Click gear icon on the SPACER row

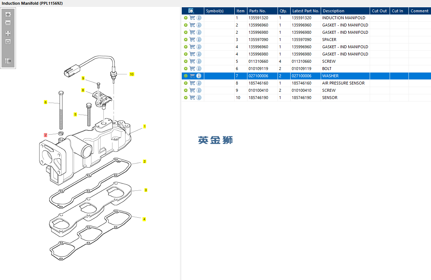[186, 40]
